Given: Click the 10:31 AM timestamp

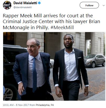Looking at the screenshot, I should pos(8,105).
